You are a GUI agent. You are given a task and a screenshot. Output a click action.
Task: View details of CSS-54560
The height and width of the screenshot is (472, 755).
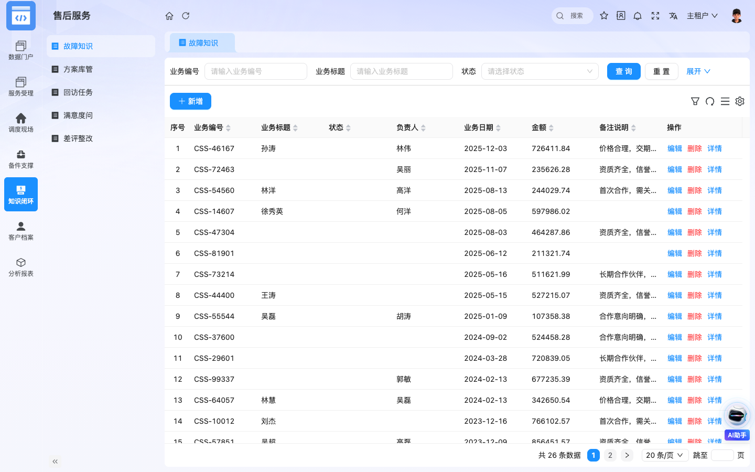click(714, 190)
